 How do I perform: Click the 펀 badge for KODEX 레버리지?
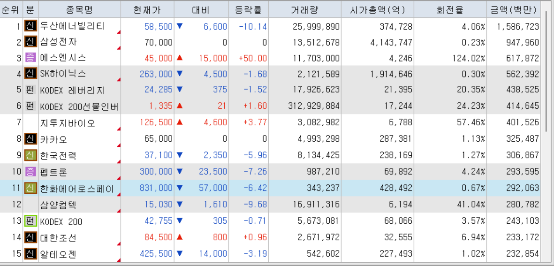pos(30,90)
